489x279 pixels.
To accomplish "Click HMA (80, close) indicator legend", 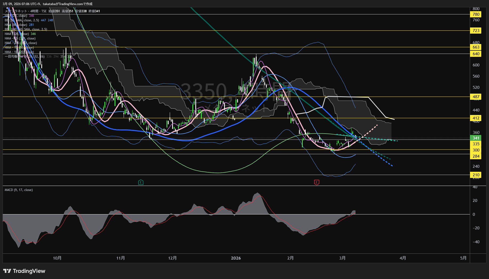I will pyautogui.click(x=16, y=25).
